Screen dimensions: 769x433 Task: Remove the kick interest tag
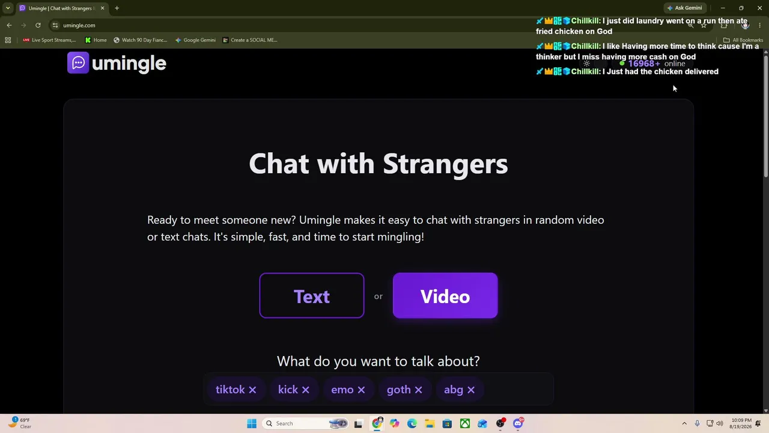click(x=305, y=390)
